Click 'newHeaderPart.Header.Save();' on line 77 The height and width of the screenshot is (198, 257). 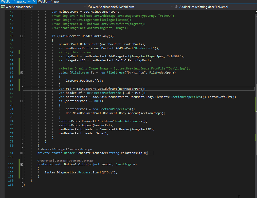[84, 134]
